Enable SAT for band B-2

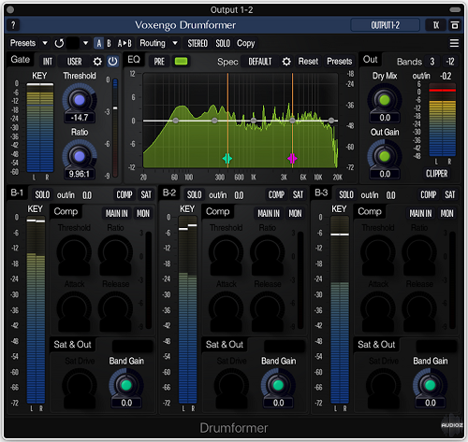point(298,195)
